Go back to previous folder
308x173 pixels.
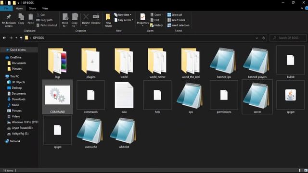(4, 38)
